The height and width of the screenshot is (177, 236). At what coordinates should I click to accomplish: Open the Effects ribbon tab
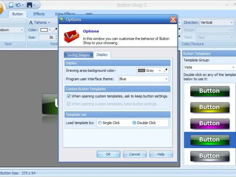39,14
